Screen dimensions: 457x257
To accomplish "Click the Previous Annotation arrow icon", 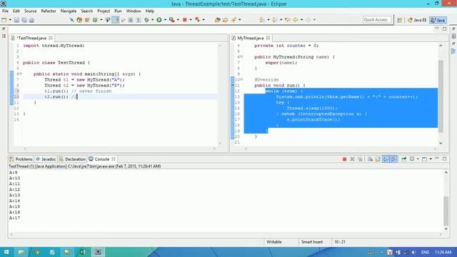I will point(274,20).
